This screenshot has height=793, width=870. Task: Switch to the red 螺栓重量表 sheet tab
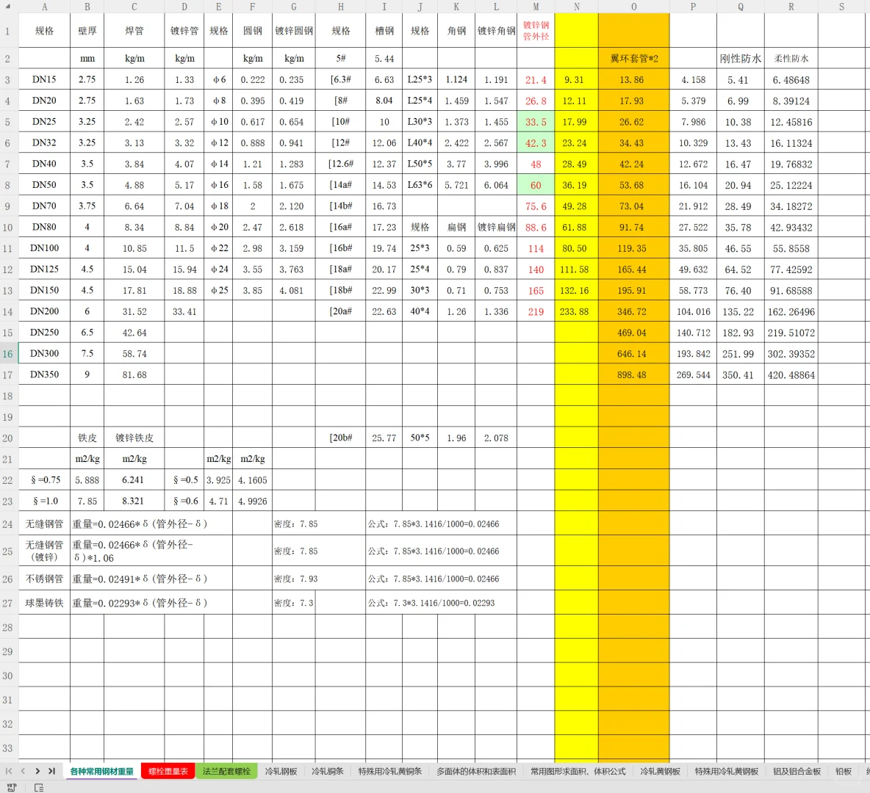point(168,772)
